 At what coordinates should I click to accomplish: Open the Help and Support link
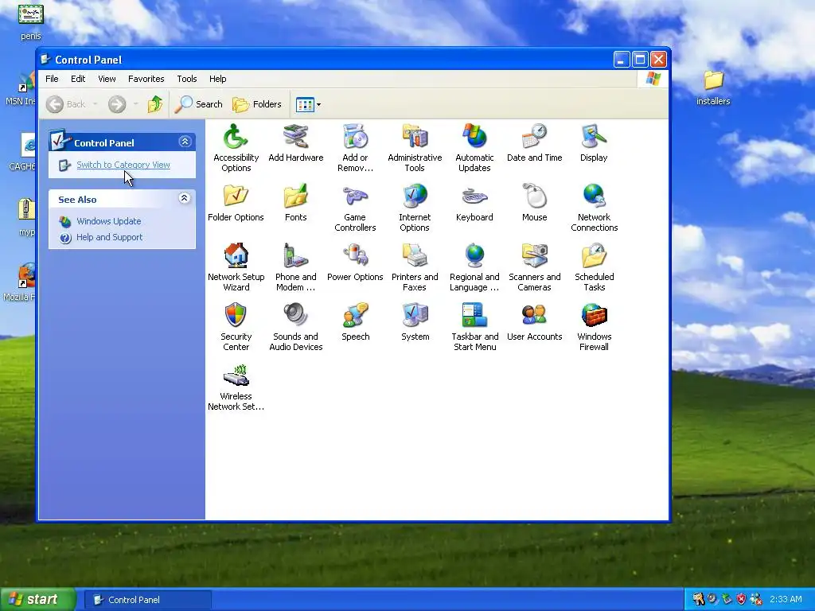pyautogui.click(x=109, y=237)
